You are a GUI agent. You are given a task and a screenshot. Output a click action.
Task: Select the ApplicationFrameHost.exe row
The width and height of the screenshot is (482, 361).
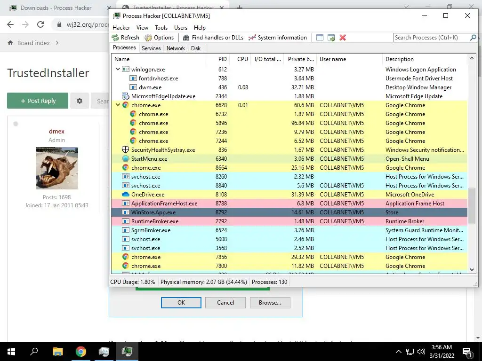click(289, 204)
